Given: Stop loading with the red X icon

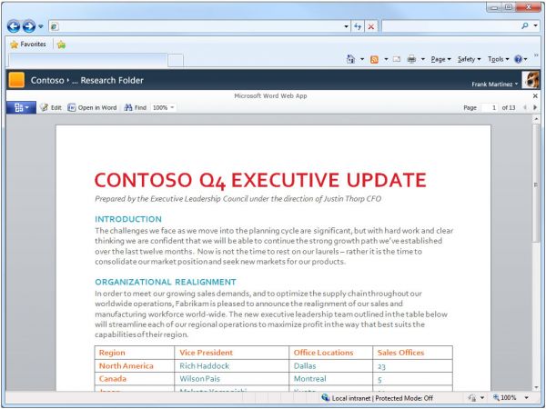Looking at the screenshot, I should point(371,26).
